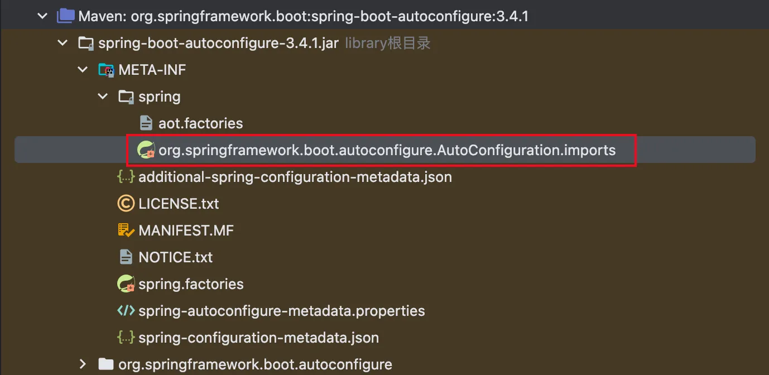Expand the org.springframework.boot.autoconfigure package
The height and width of the screenshot is (375, 769).
coord(83,364)
